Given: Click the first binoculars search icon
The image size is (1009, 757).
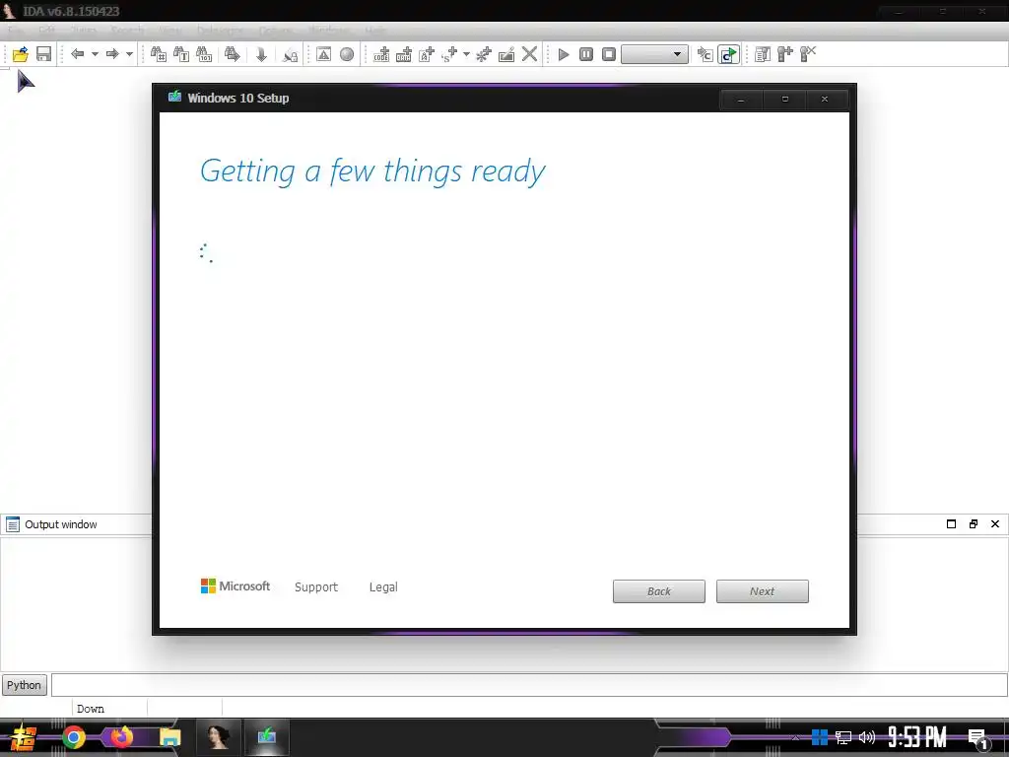Looking at the screenshot, I should coord(159,54).
